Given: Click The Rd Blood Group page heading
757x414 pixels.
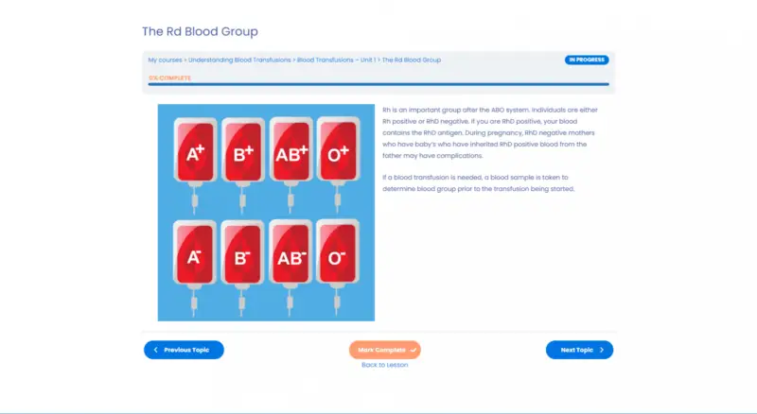Looking at the screenshot, I should 200,32.
